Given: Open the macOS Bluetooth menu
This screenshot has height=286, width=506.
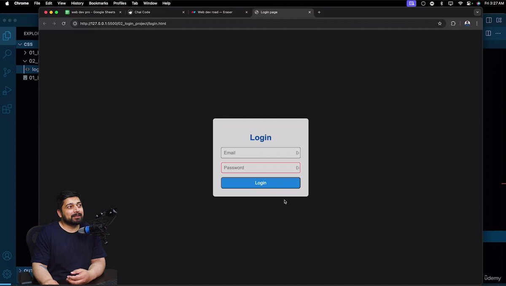Looking at the screenshot, I should pyautogui.click(x=441, y=3).
